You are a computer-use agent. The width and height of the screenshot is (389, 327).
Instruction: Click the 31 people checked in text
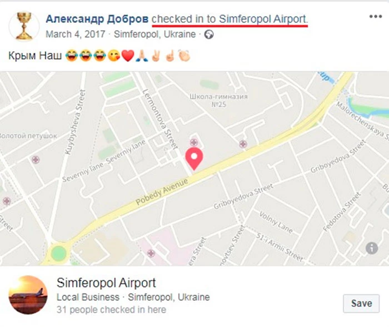[111, 310]
